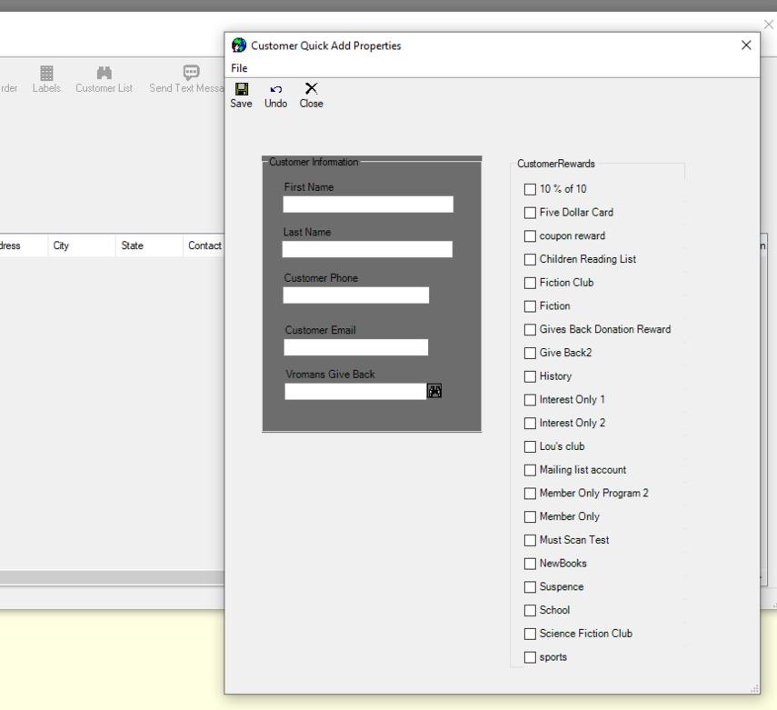The width and height of the screenshot is (777, 710).
Task: Click the First Name input field
Action: [368, 205]
